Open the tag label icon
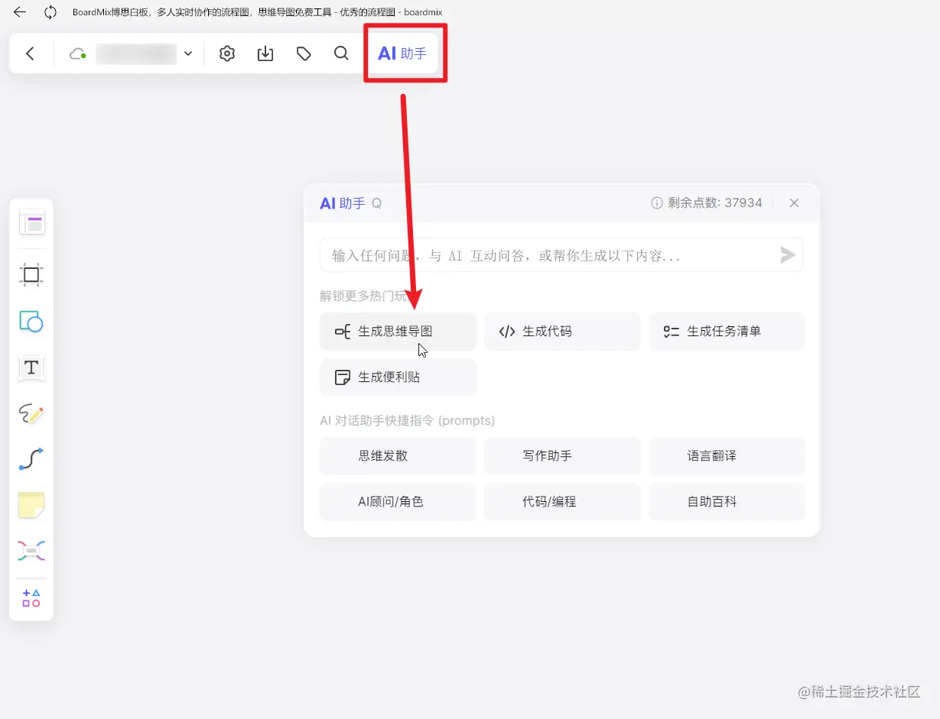Viewport: 940px width, 719px height. click(304, 53)
